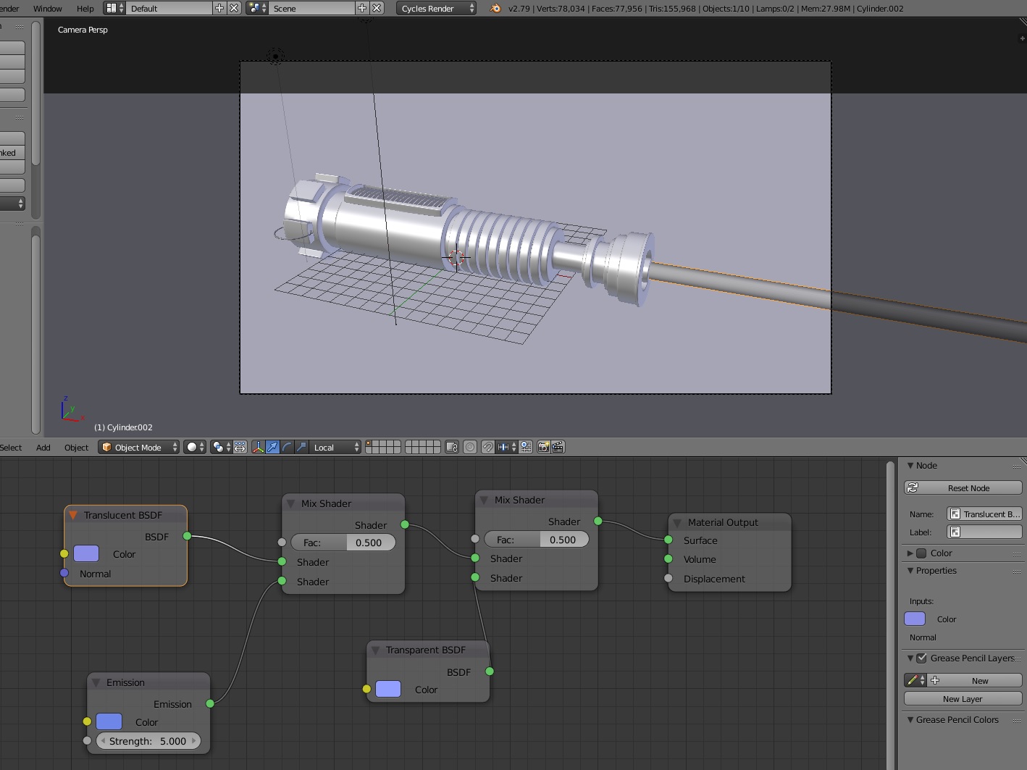Image resolution: width=1027 pixels, height=770 pixels.
Task: Click New grease pencil button
Action: [x=975, y=680]
